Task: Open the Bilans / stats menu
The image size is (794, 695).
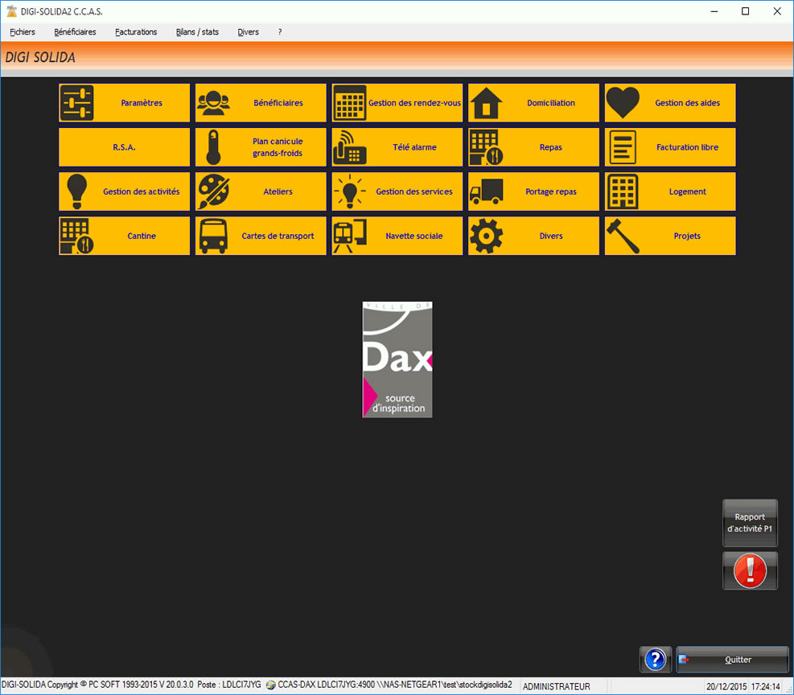Action: coord(197,32)
